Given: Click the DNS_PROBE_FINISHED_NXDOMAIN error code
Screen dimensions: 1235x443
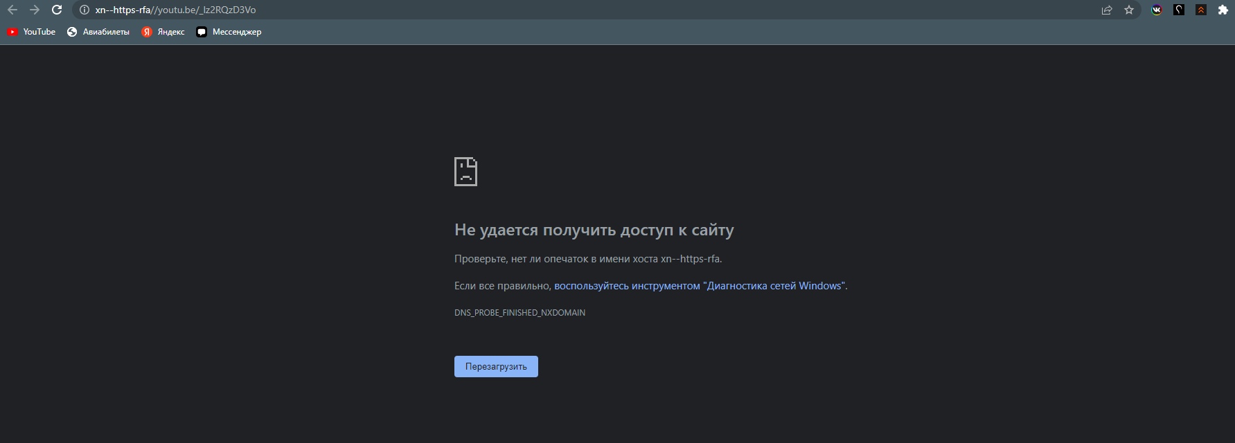Looking at the screenshot, I should click(519, 313).
